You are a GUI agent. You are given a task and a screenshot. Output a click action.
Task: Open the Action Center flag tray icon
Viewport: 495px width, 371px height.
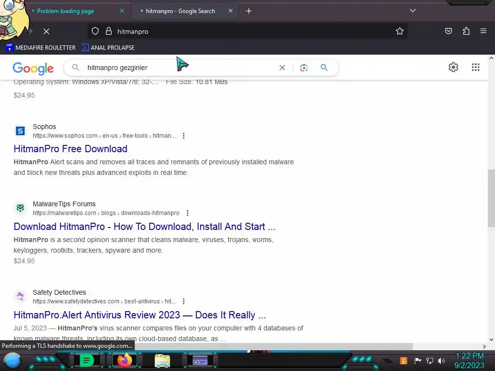click(418, 360)
